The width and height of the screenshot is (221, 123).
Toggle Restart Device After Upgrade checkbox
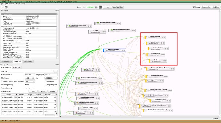click(2, 81)
